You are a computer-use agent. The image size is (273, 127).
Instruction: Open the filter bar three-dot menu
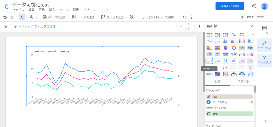point(200,27)
